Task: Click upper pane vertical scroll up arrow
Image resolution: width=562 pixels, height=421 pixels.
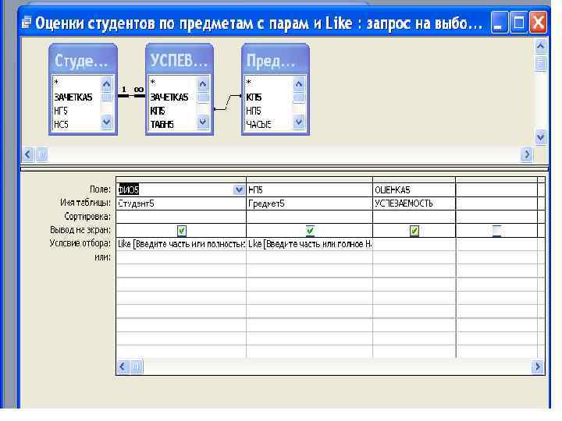Action: coord(540,47)
